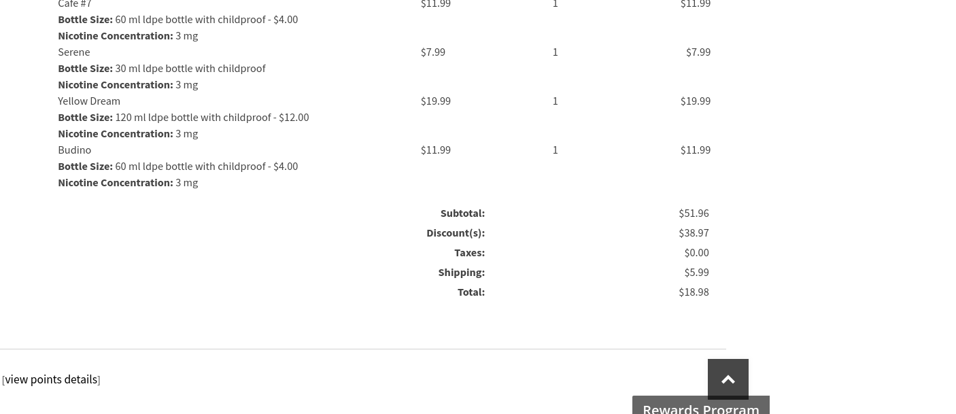Open the view points details link
Viewport: 956px width, 414px height.
51,379
